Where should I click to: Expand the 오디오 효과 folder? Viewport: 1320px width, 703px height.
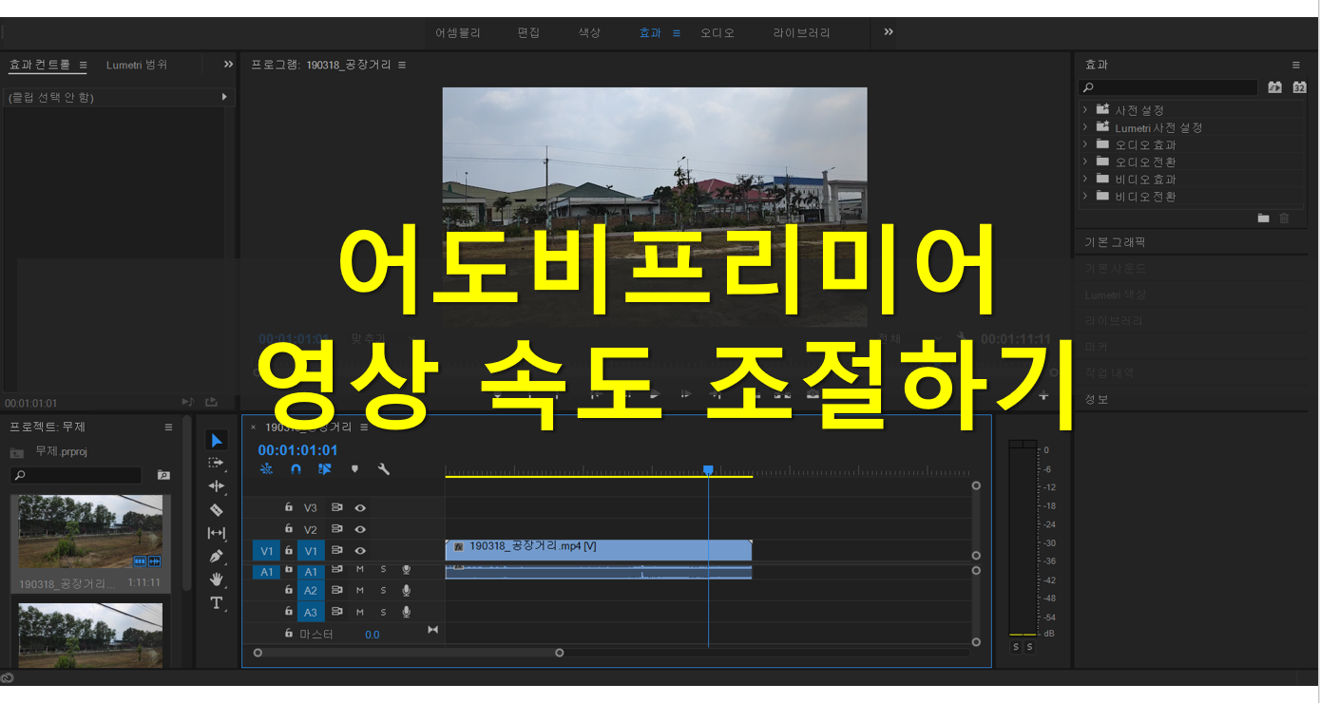pos(1085,144)
